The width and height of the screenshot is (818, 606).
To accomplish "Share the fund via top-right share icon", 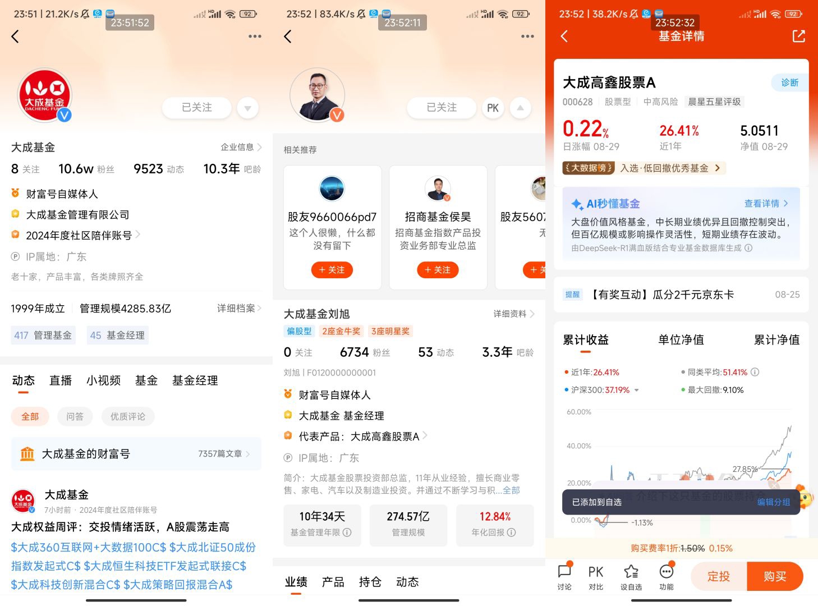I will click(x=798, y=36).
